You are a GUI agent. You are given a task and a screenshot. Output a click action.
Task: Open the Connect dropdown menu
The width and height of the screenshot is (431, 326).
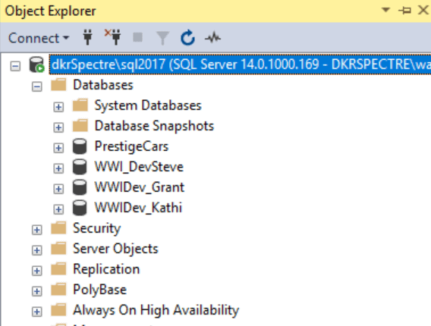[x=39, y=38]
